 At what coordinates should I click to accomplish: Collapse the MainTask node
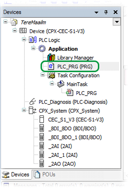coord(52,83)
